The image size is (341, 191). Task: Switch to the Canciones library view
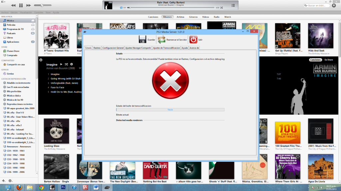153,17
